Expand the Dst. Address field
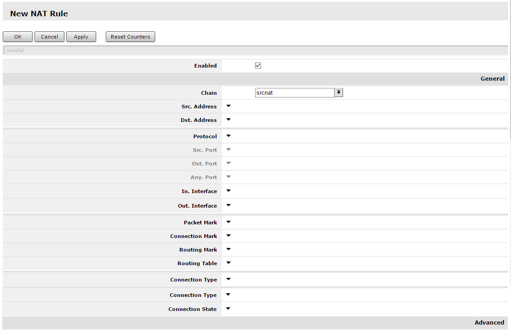 pyautogui.click(x=228, y=120)
